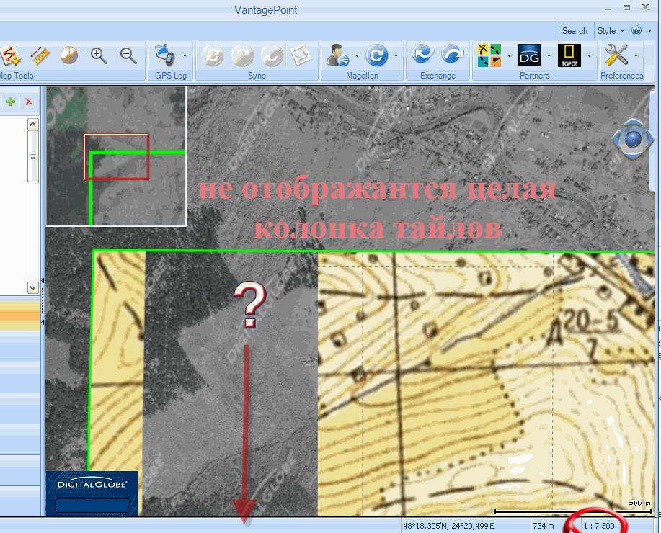Click the zoom out magnifier
The height and width of the screenshot is (533, 661).
[x=128, y=55]
